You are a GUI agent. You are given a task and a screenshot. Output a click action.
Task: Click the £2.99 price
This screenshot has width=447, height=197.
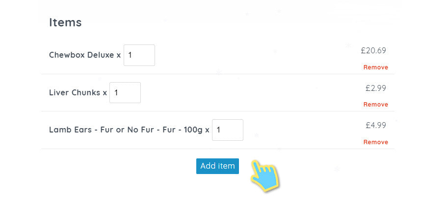[x=375, y=88]
